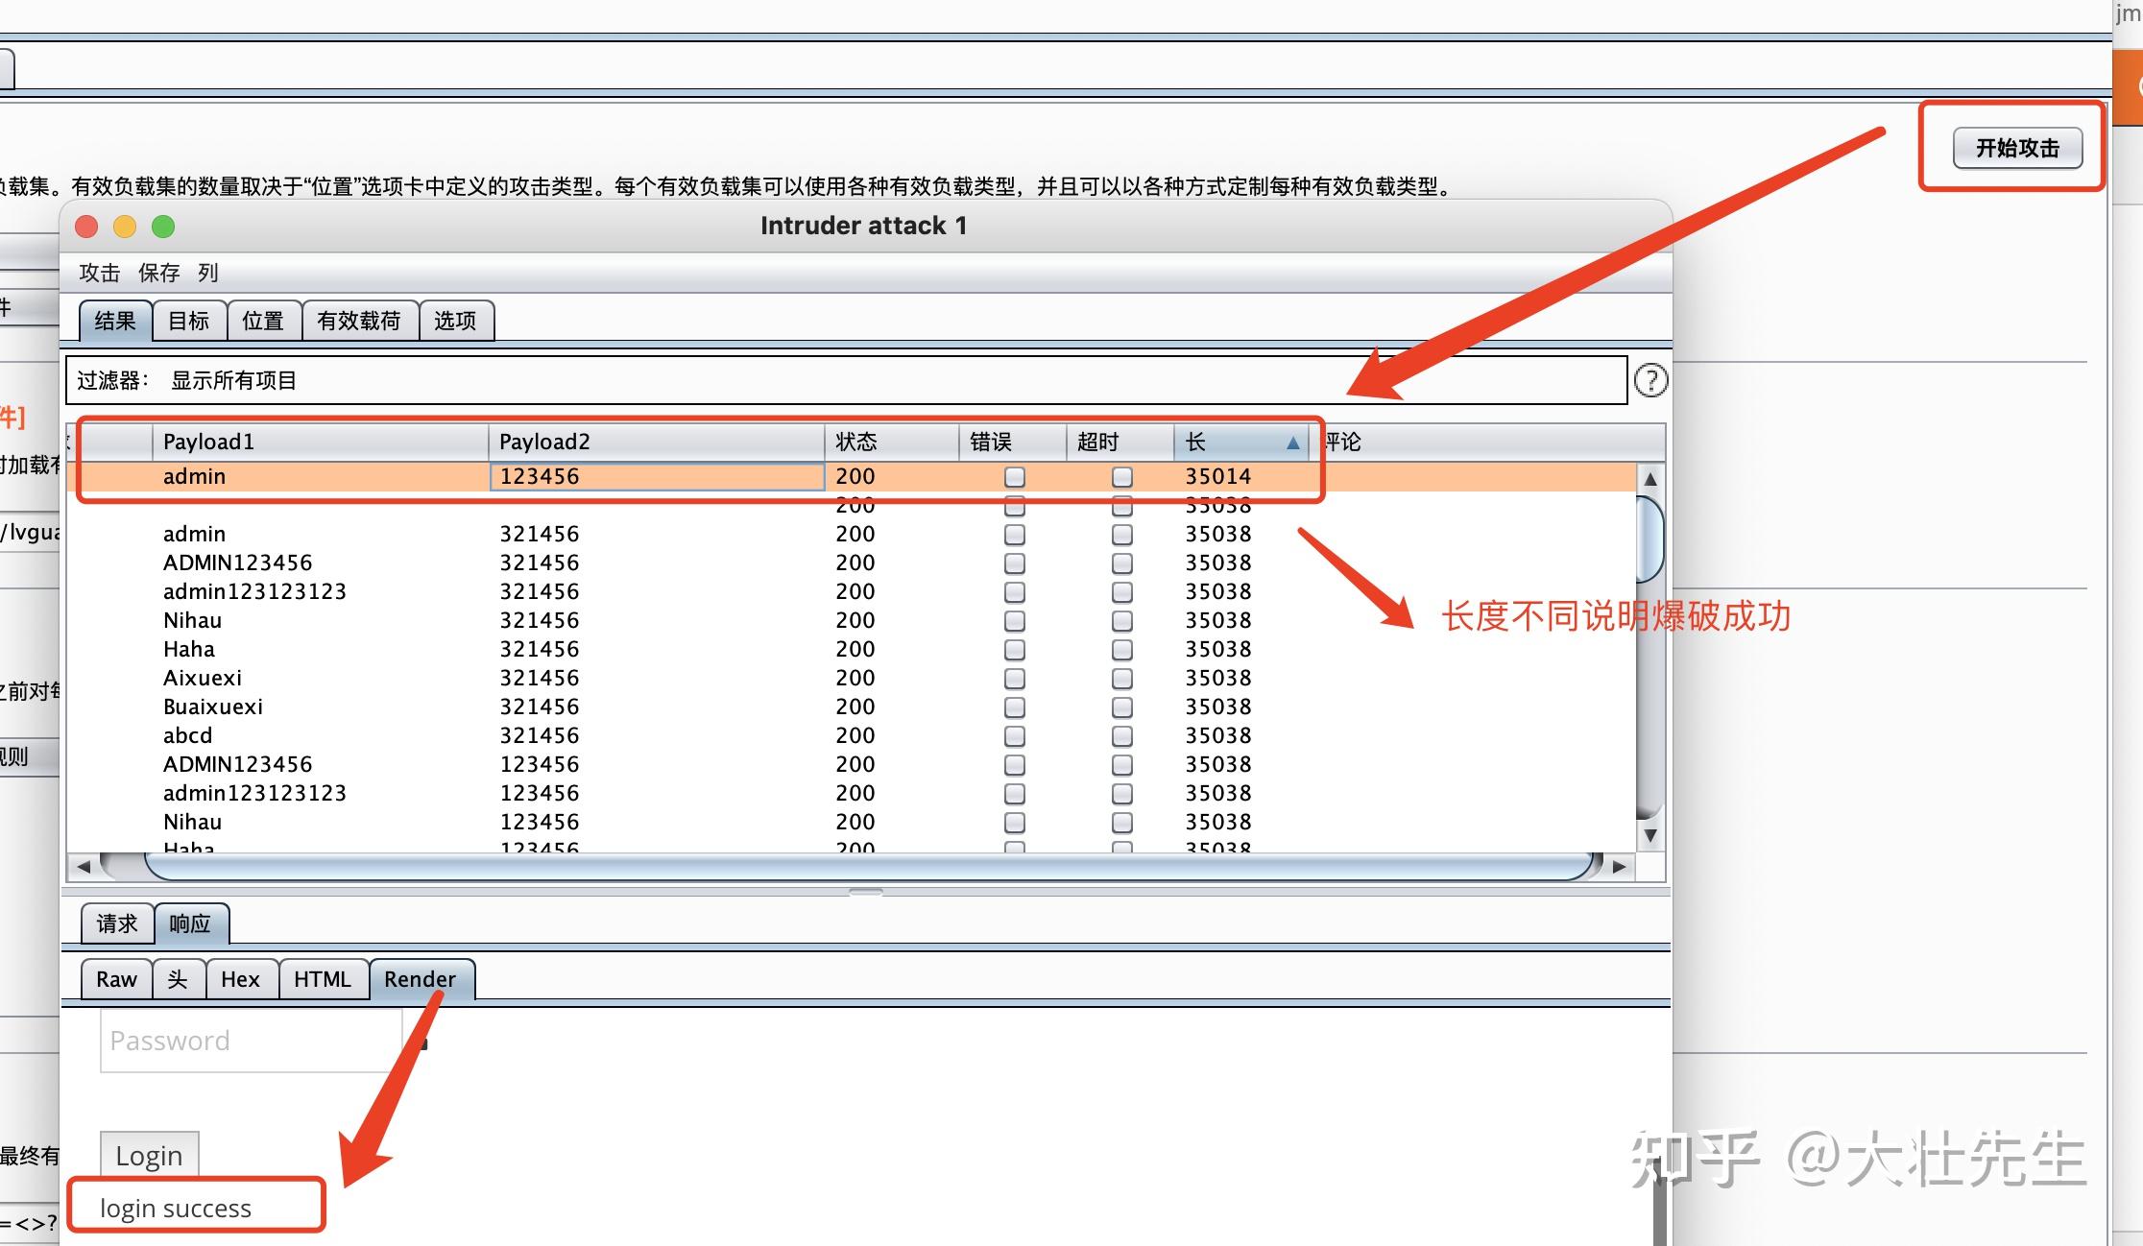Select Payload2 cell 123456 in highlighted admin row

coord(657,477)
